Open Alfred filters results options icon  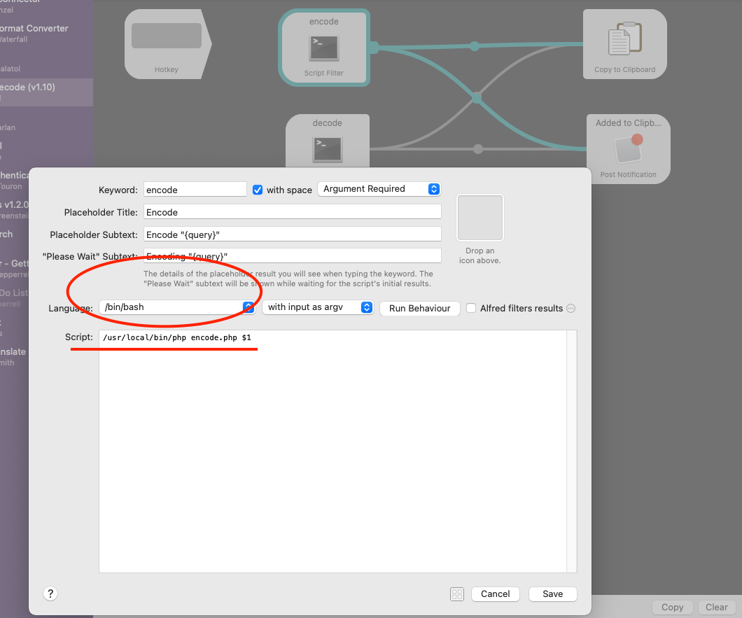point(571,308)
